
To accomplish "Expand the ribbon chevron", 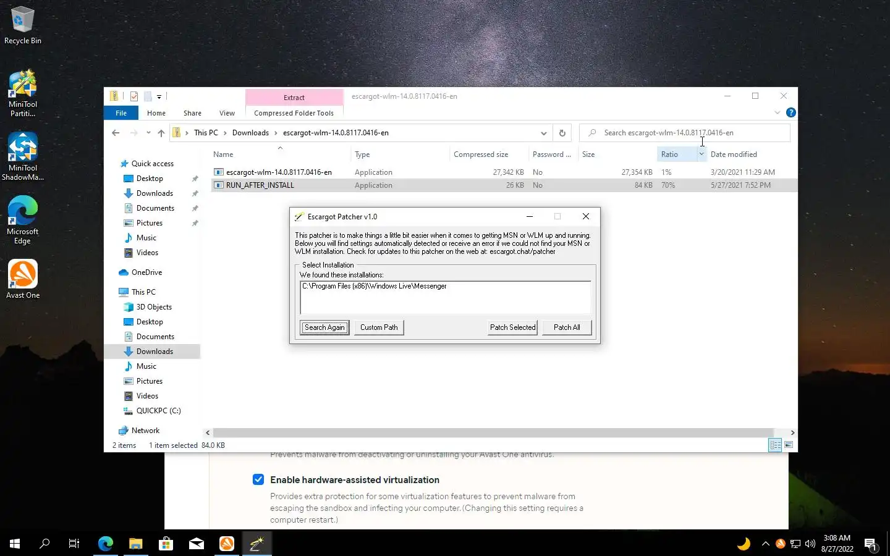I will point(777,112).
